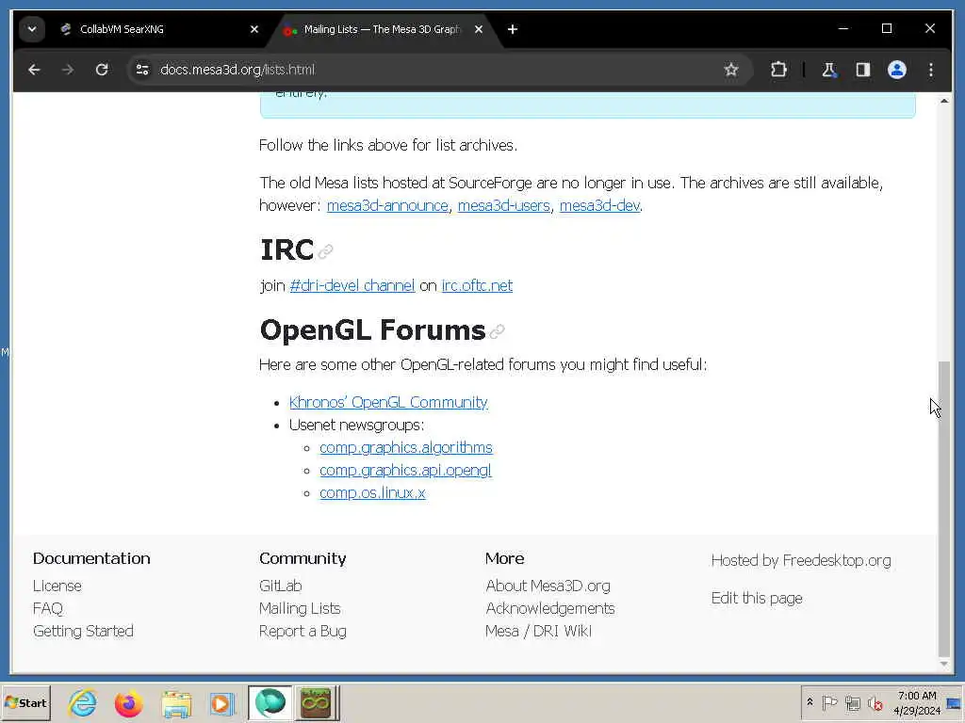Open the Windows Start menu
Screen dimensions: 965x723
25,702
